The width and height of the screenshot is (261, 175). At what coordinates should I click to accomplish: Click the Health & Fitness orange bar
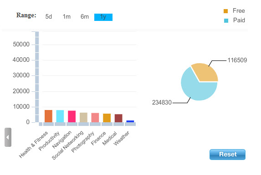tap(48, 116)
